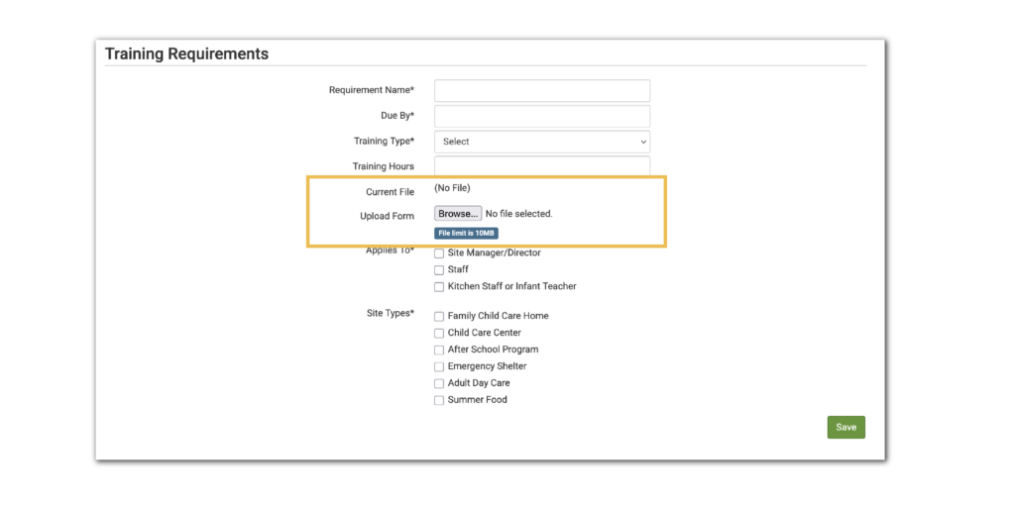Click the 'Due By*' label
The width and height of the screenshot is (1015, 507).
[x=397, y=116]
